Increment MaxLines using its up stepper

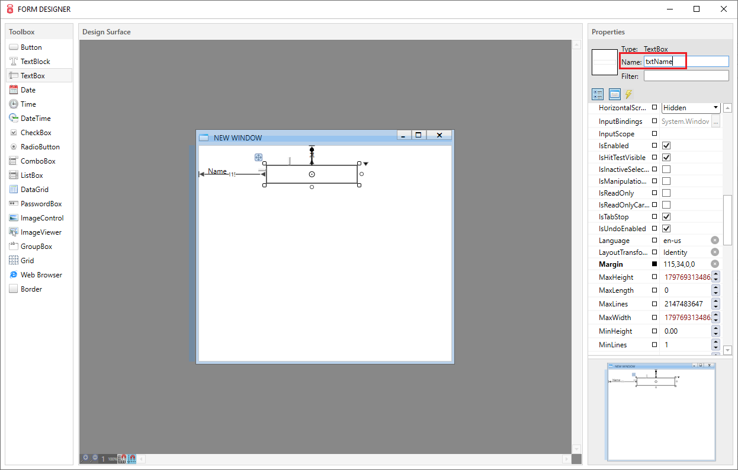tap(715, 302)
